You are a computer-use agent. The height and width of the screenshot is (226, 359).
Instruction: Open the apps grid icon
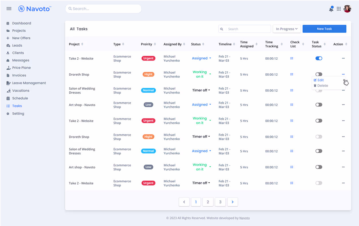(x=339, y=9)
